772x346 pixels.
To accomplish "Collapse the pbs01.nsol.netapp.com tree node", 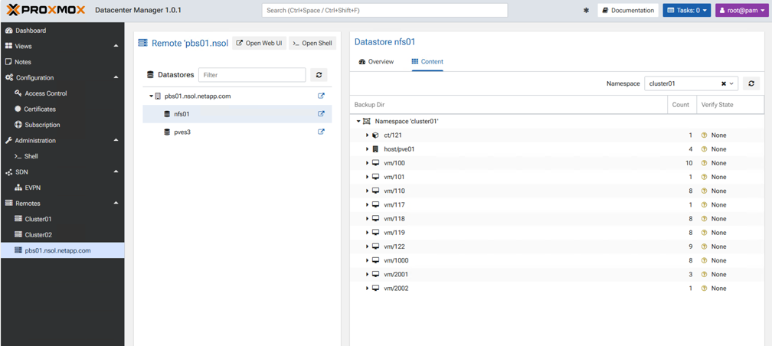I will (151, 96).
